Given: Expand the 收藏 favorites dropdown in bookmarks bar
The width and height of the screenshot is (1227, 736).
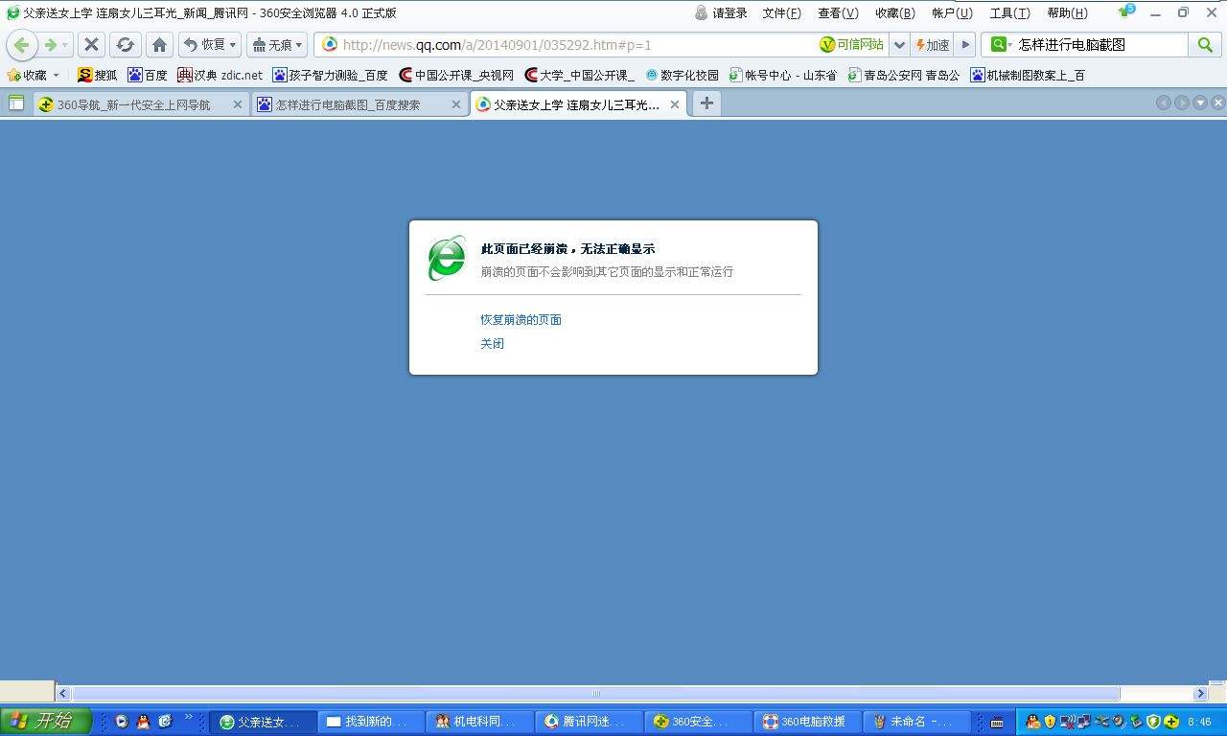Looking at the screenshot, I should (56, 75).
